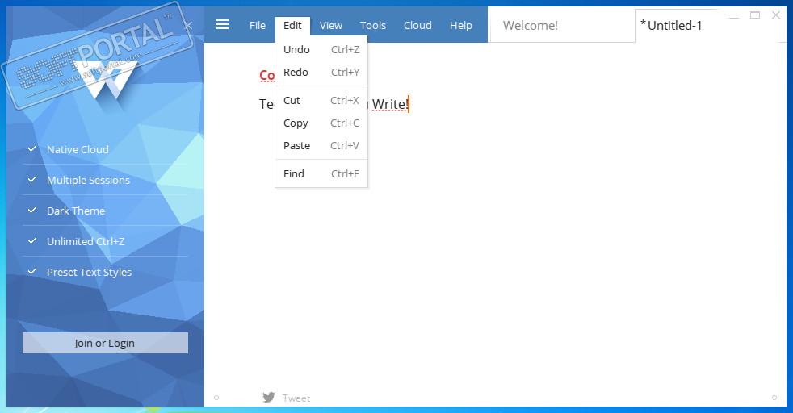Select Cut in the Edit menu

[321, 101]
